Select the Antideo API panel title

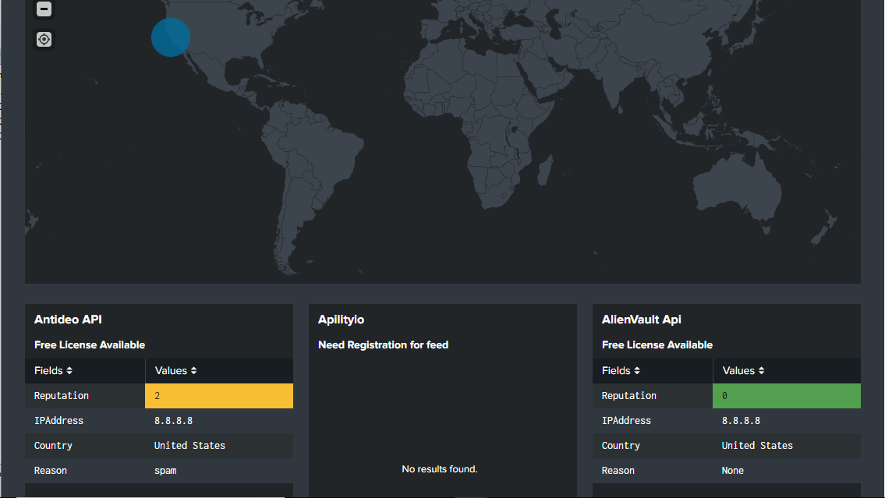[68, 319]
